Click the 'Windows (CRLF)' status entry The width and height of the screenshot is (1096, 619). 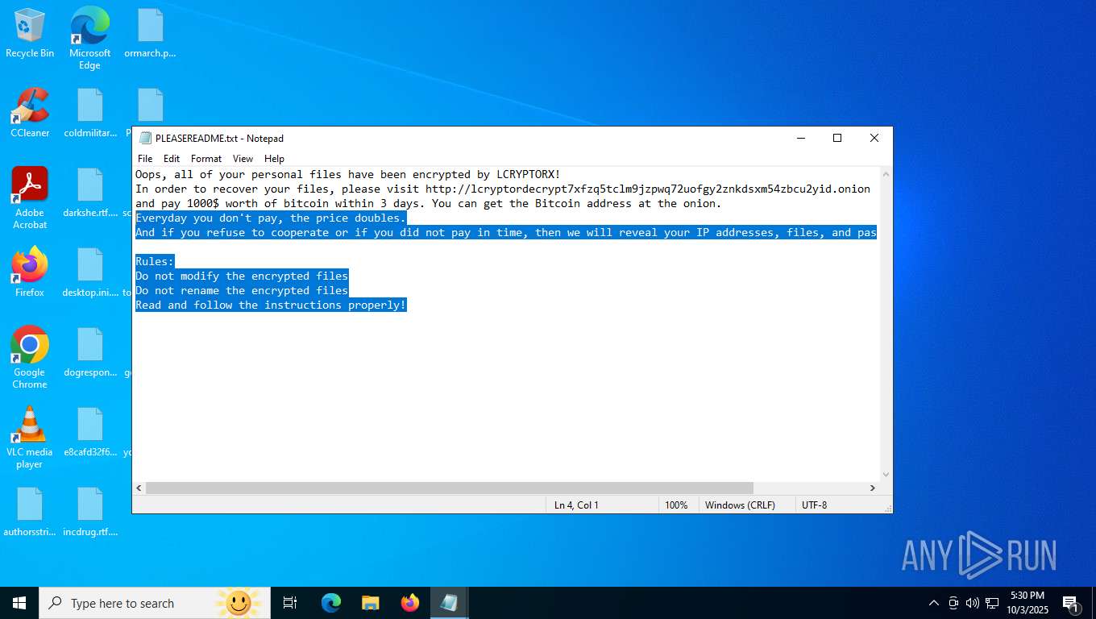click(740, 505)
